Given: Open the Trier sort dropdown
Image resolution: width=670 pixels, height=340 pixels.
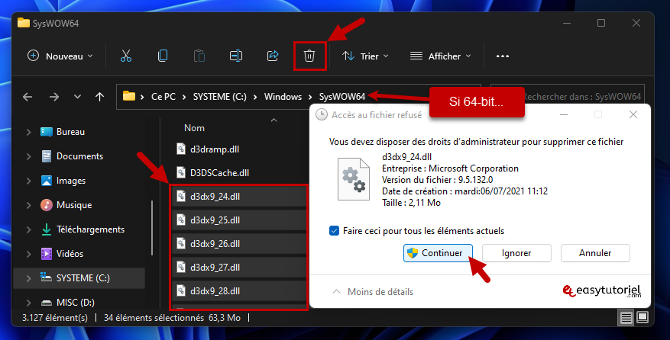Looking at the screenshot, I should click(365, 56).
